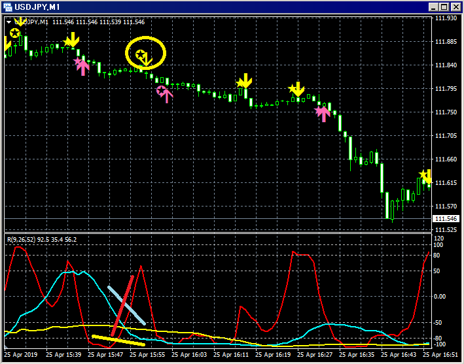
Task: Click the 111.615 price scale label
Action: tap(446, 183)
